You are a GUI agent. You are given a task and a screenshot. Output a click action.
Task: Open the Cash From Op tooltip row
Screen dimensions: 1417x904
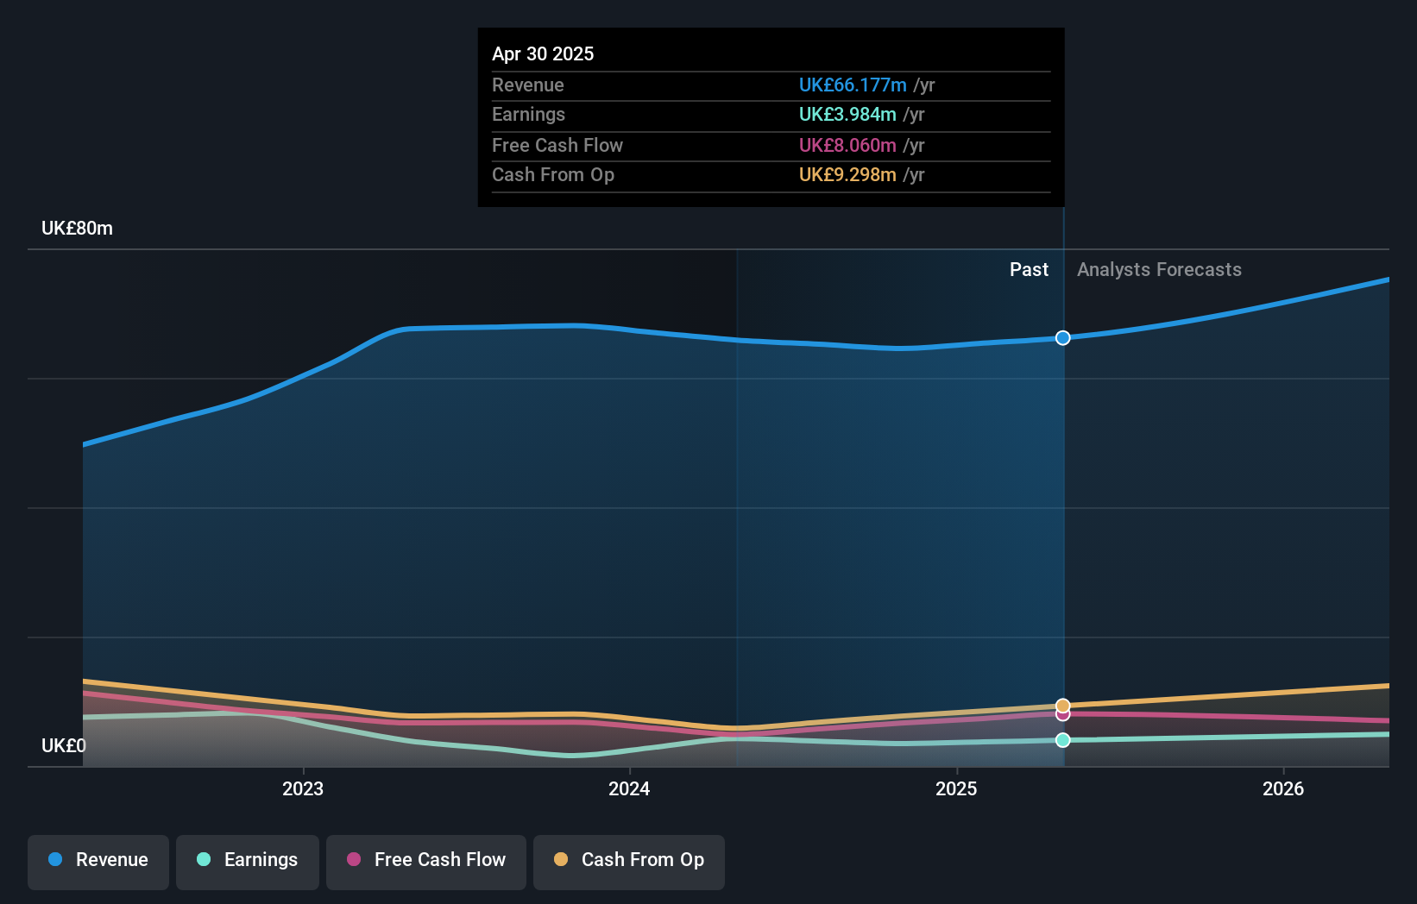[x=771, y=175]
